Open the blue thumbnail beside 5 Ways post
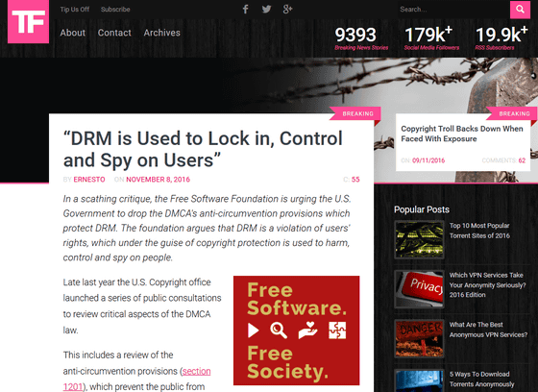The width and height of the screenshot is (538, 392). tap(419, 380)
